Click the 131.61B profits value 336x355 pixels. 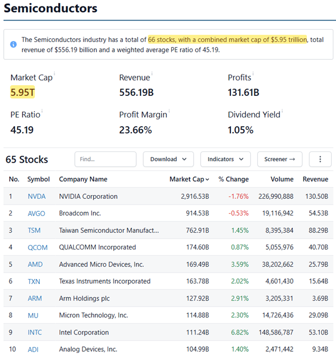pos(243,92)
